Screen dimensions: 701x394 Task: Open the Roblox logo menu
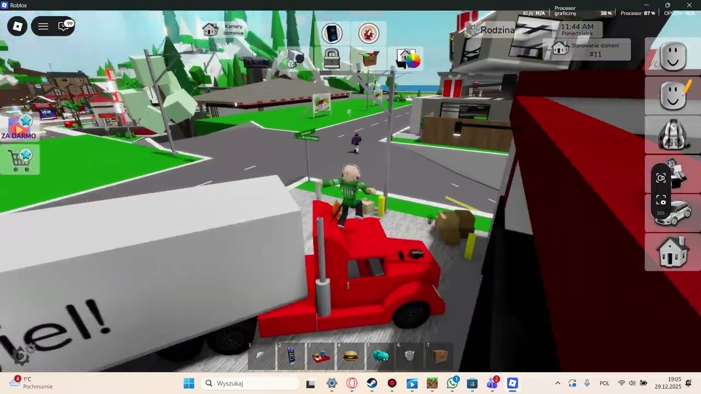(17, 26)
